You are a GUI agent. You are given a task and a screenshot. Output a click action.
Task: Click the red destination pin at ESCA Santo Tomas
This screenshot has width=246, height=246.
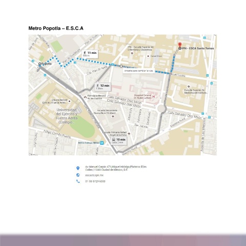coord(179,45)
